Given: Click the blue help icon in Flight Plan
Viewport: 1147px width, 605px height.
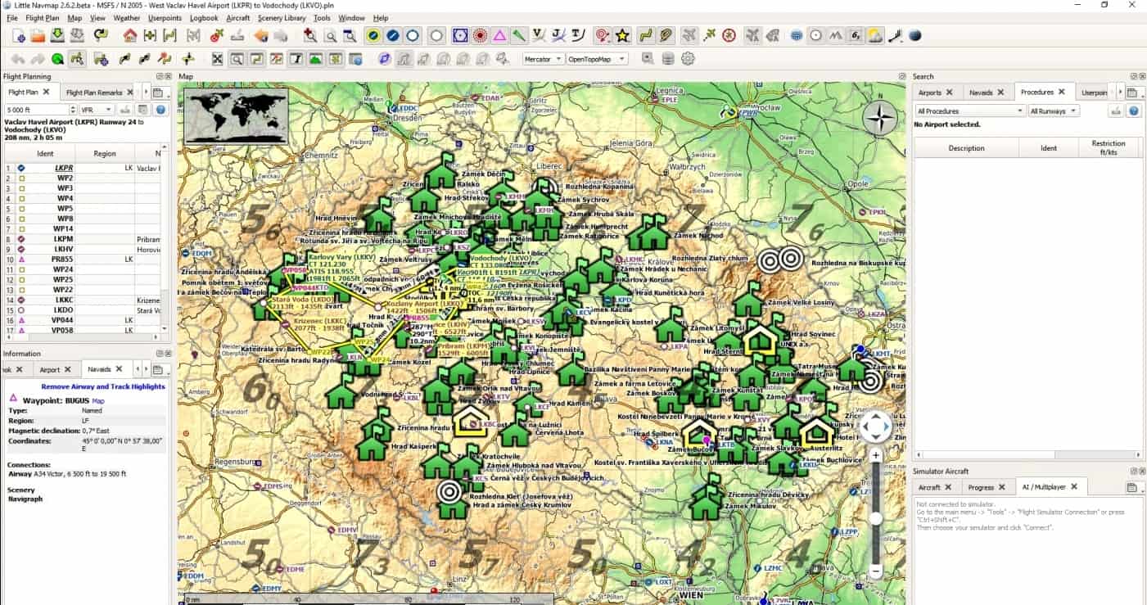Looking at the screenshot, I should click(x=160, y=110).
